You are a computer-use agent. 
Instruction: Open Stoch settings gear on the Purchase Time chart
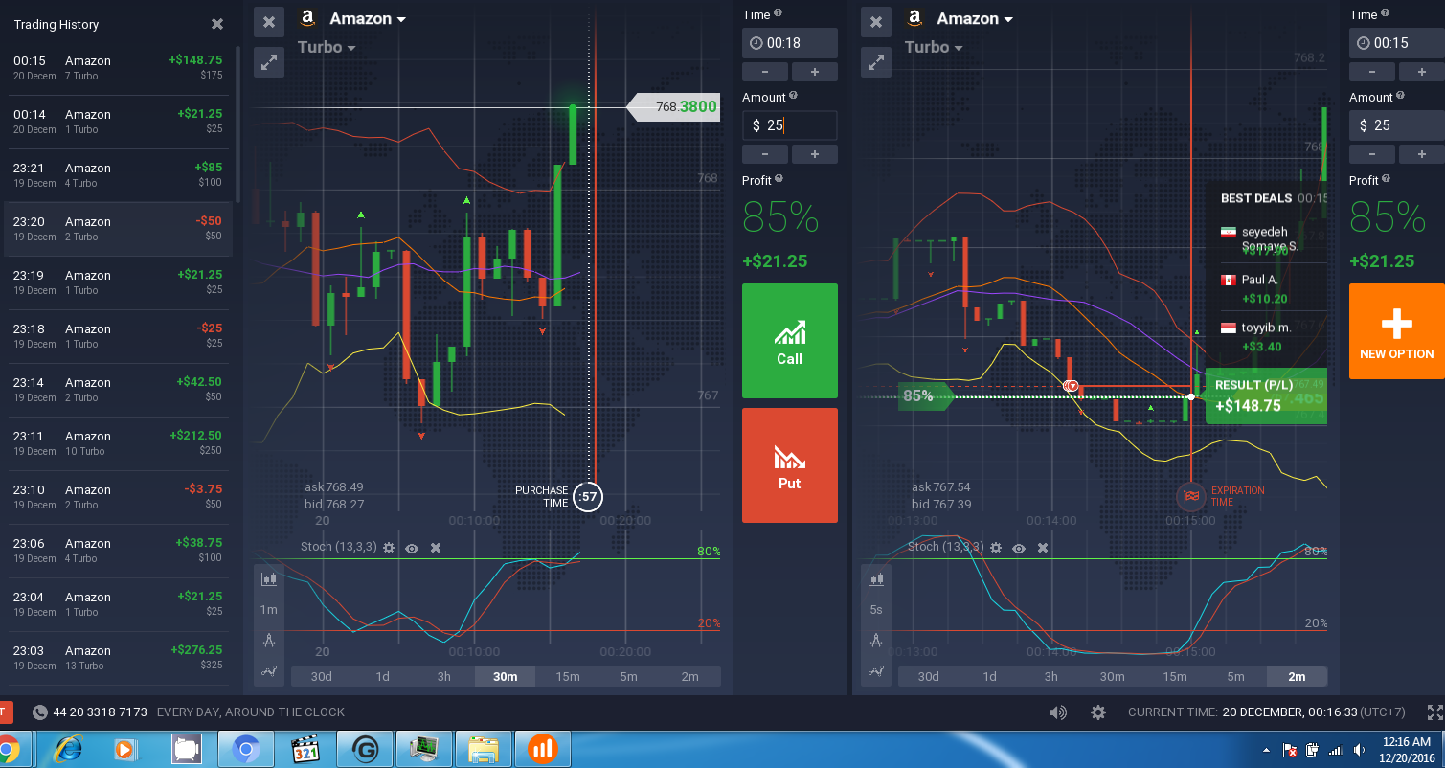pyautogui.click(x=389, y=548)
